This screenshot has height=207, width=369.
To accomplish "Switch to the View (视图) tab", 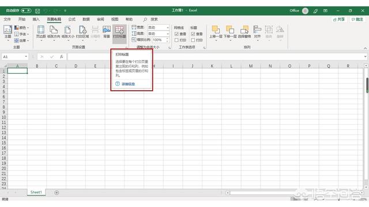I will tap(115, 19).
